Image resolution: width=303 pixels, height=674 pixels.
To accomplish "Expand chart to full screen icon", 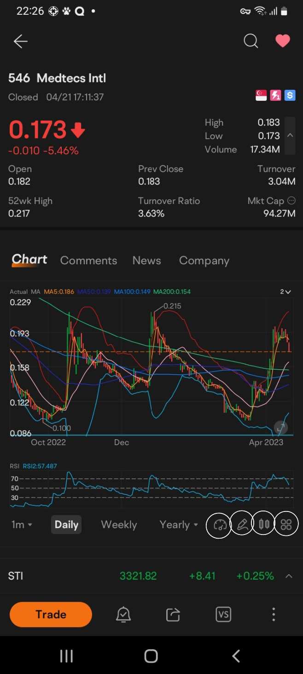I will point(281,427).
